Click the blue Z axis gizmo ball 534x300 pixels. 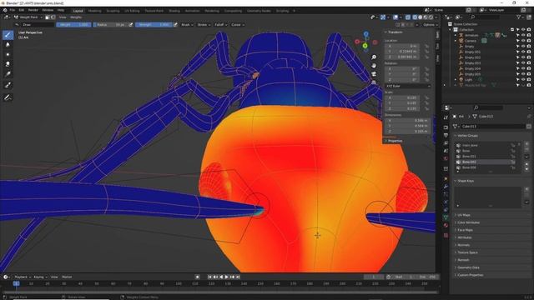pyautogui.click(x=366, y=34)
